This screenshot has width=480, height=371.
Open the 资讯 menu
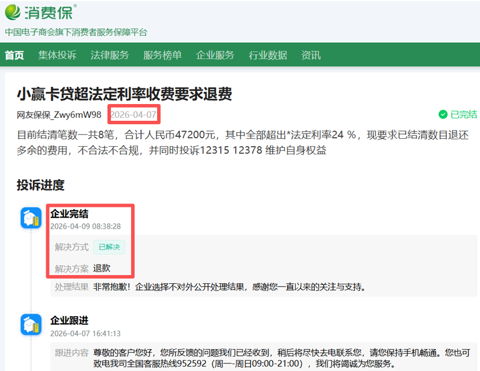(311, 55)
